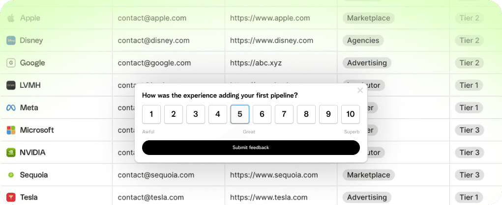502x205 pixels.
Task: Select rating 10 in the survey
Action: pyautogui.click(x=351, y=114)
